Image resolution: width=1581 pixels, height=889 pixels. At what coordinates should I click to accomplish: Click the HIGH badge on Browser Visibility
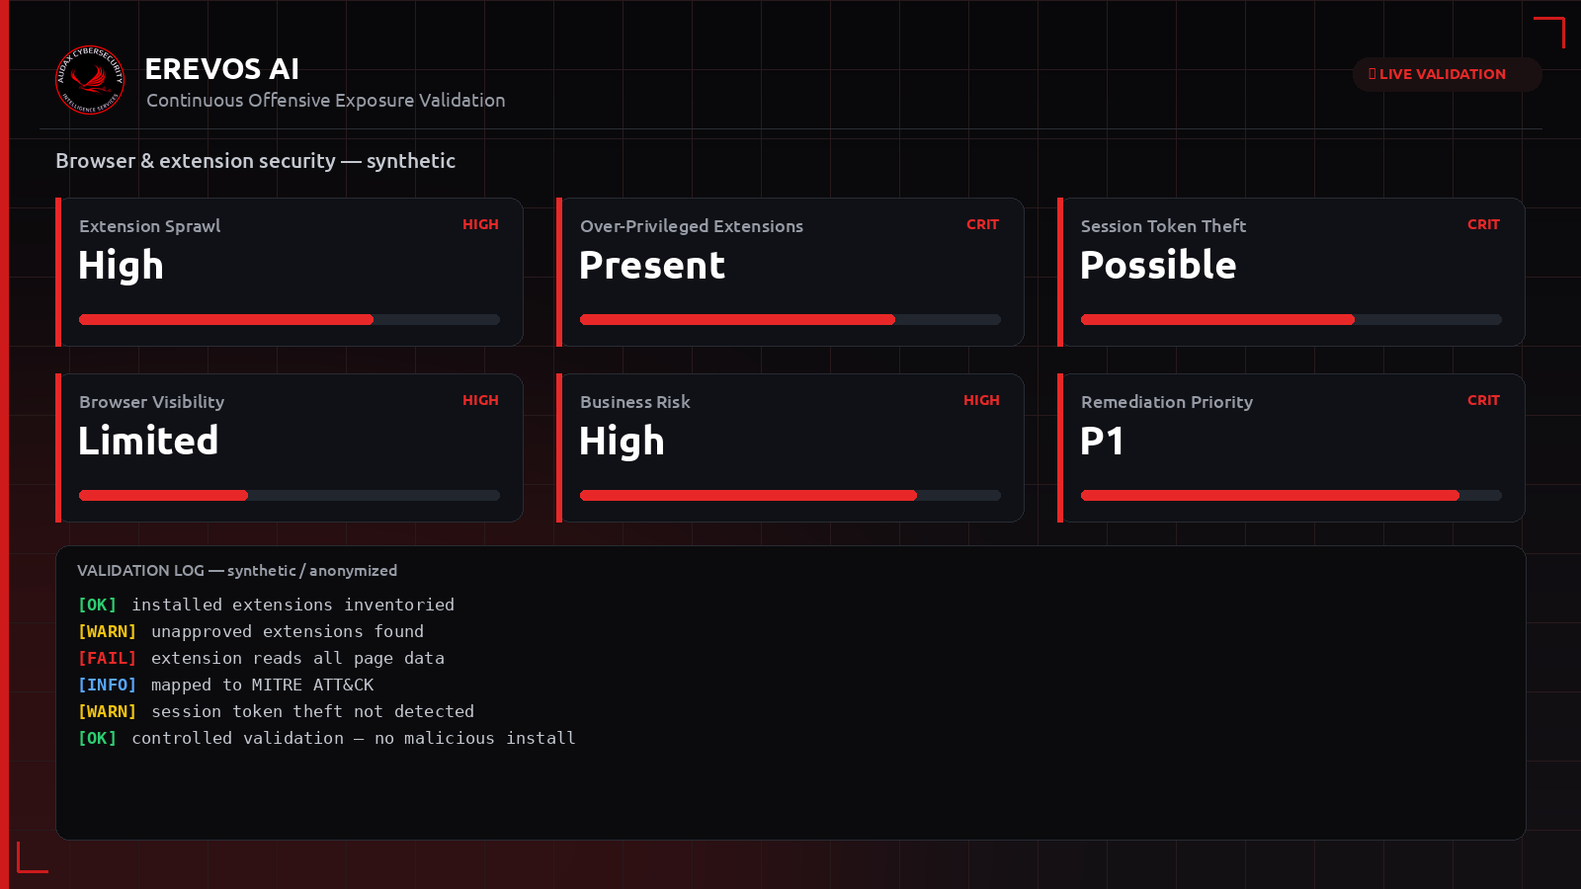tap(480, 400)
